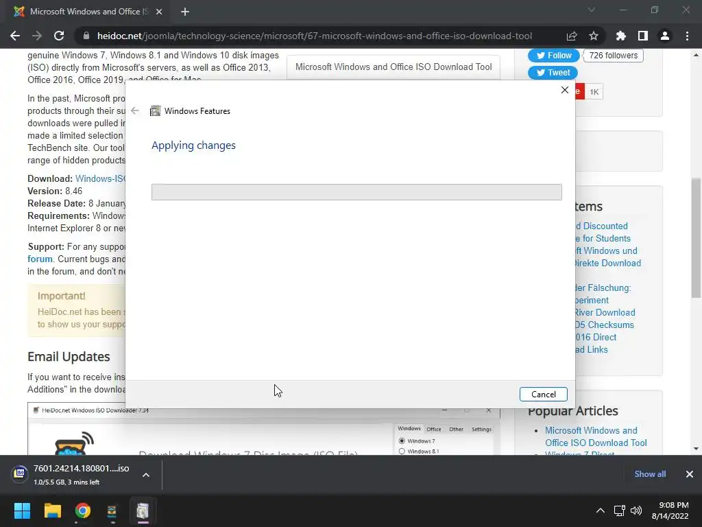Click the Office tab in the downloader screenshot

433,430
